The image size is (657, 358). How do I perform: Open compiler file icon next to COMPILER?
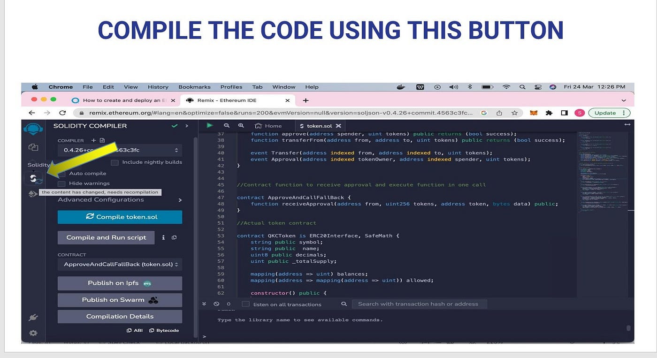(102, 140)
